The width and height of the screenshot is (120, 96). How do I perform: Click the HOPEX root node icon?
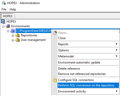click(3, 22)
